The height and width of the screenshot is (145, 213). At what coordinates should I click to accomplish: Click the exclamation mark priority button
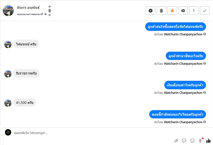194,11
